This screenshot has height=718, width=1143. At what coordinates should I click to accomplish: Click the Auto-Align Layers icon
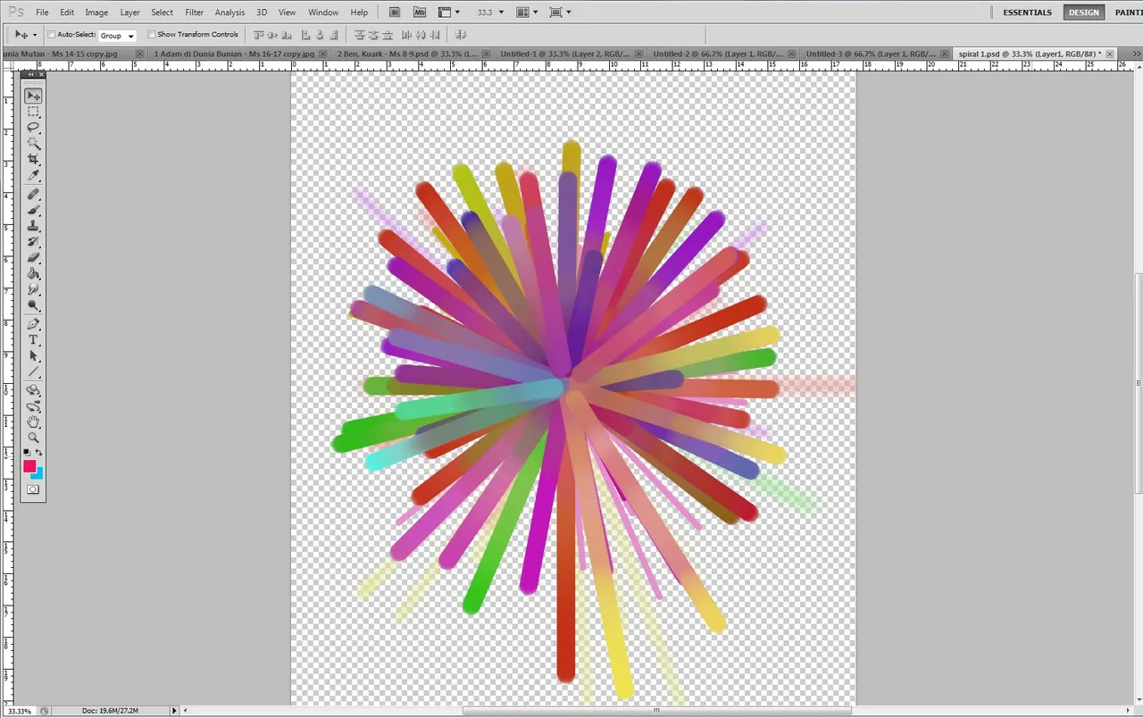(461, 35)
